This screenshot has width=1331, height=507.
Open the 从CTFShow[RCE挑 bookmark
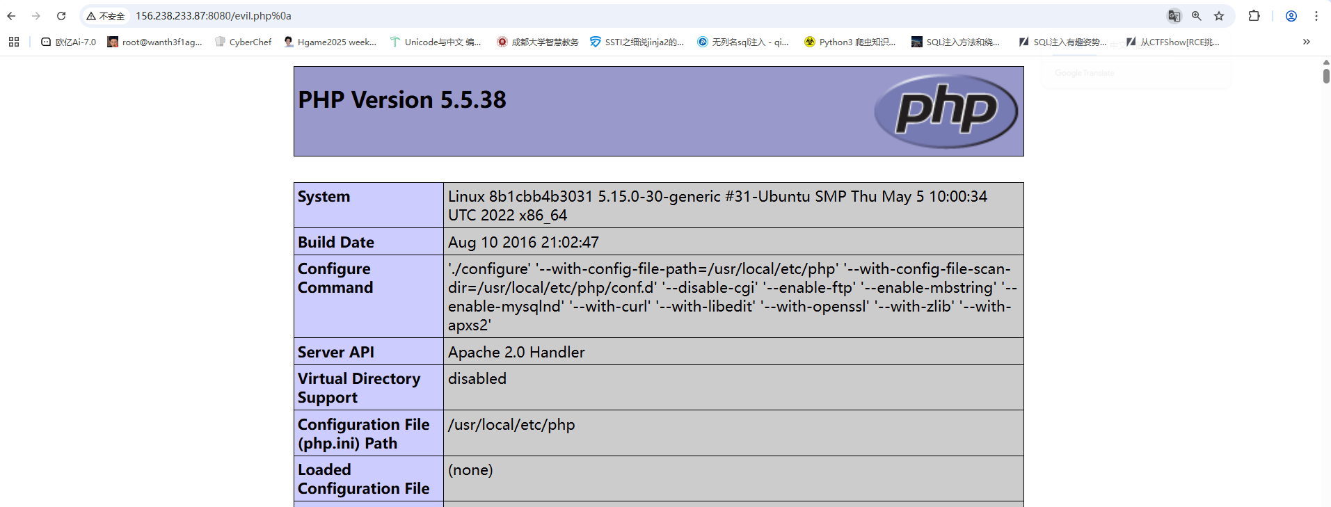tap(1173, 42)
